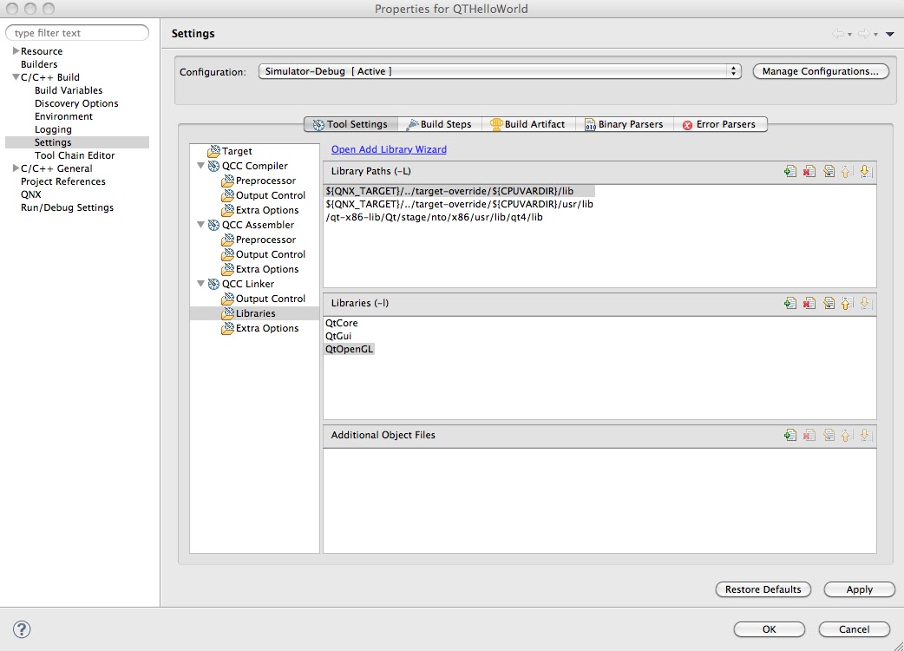Collapse the QCC Linker node

pos(200,284)
